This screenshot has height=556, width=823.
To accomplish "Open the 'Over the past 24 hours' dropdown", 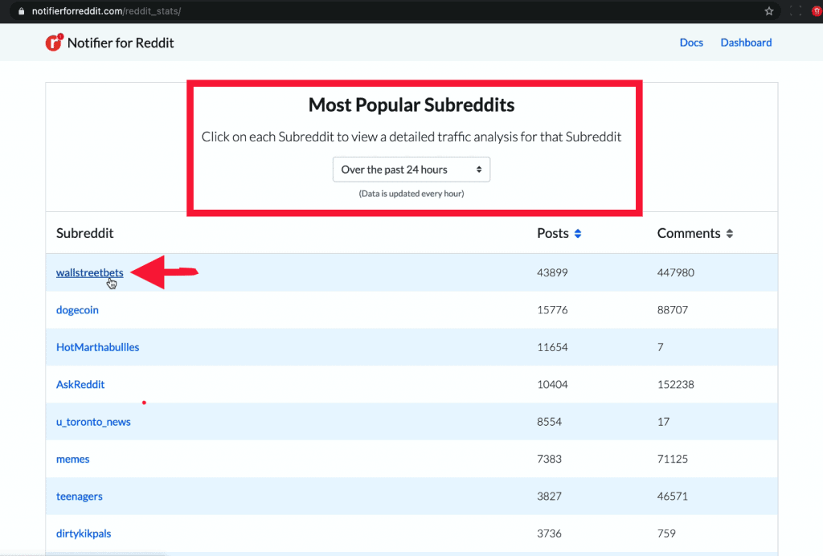I will pos(411,170).
